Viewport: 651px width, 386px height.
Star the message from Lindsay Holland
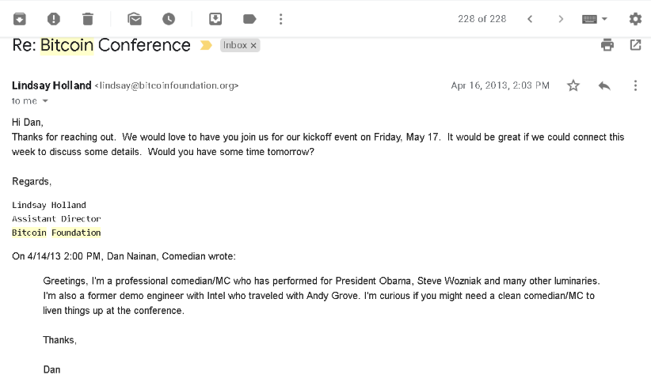(x=573, y=85)
